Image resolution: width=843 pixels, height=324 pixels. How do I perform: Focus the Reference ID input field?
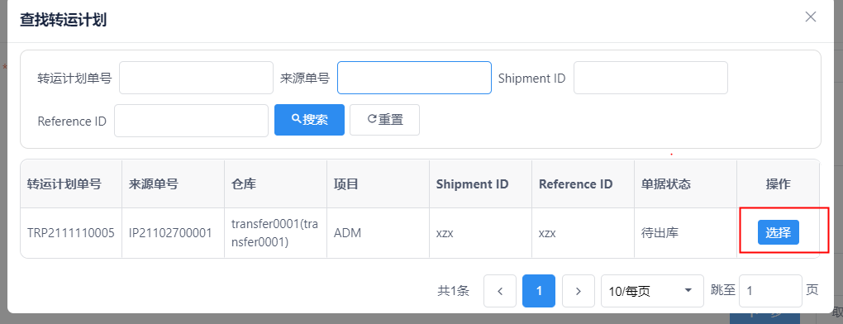point(191,121)
